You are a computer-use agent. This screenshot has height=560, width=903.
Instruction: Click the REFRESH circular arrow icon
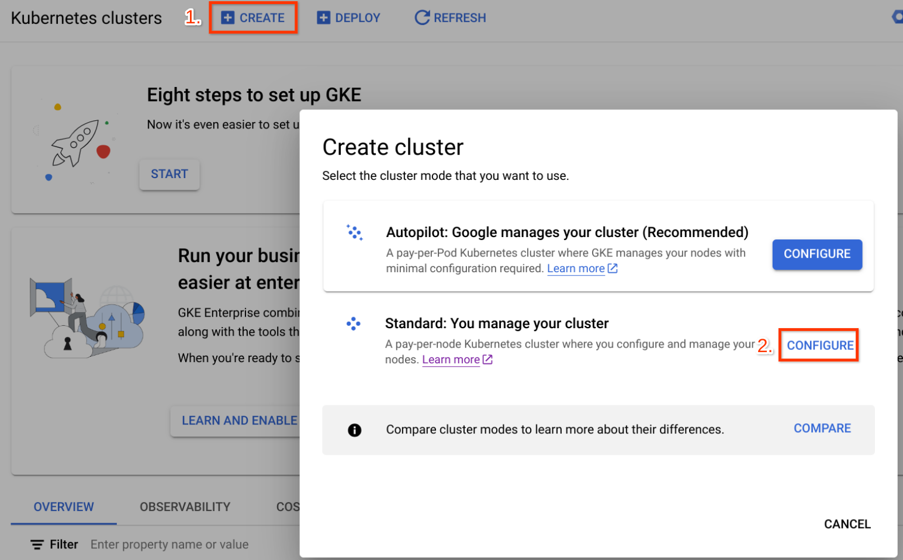(421, 18)
